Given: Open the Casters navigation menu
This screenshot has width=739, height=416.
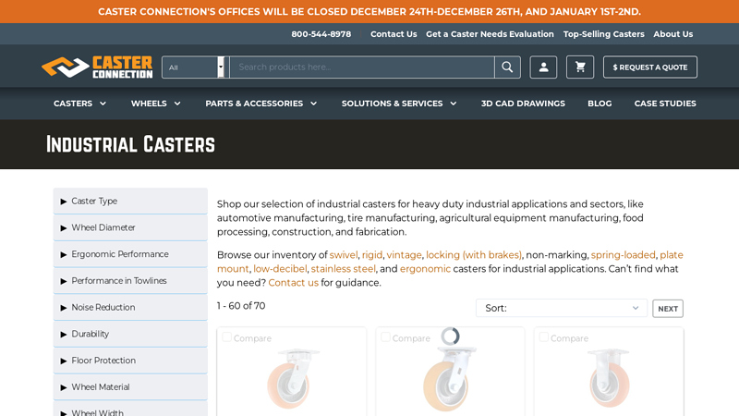Looking at the screenshot, I should 79,104.
